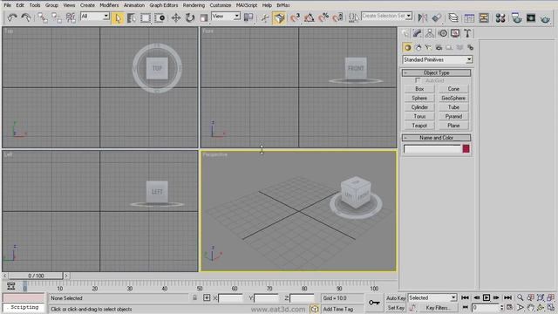Open the Reference Coordinate System dropdown showing View
Screen dimensions: 558x314
click(x=226, y=17)
